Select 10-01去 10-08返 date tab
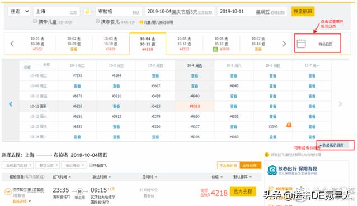The height and width of the screenshot is (206, 358). coord(37,44)
